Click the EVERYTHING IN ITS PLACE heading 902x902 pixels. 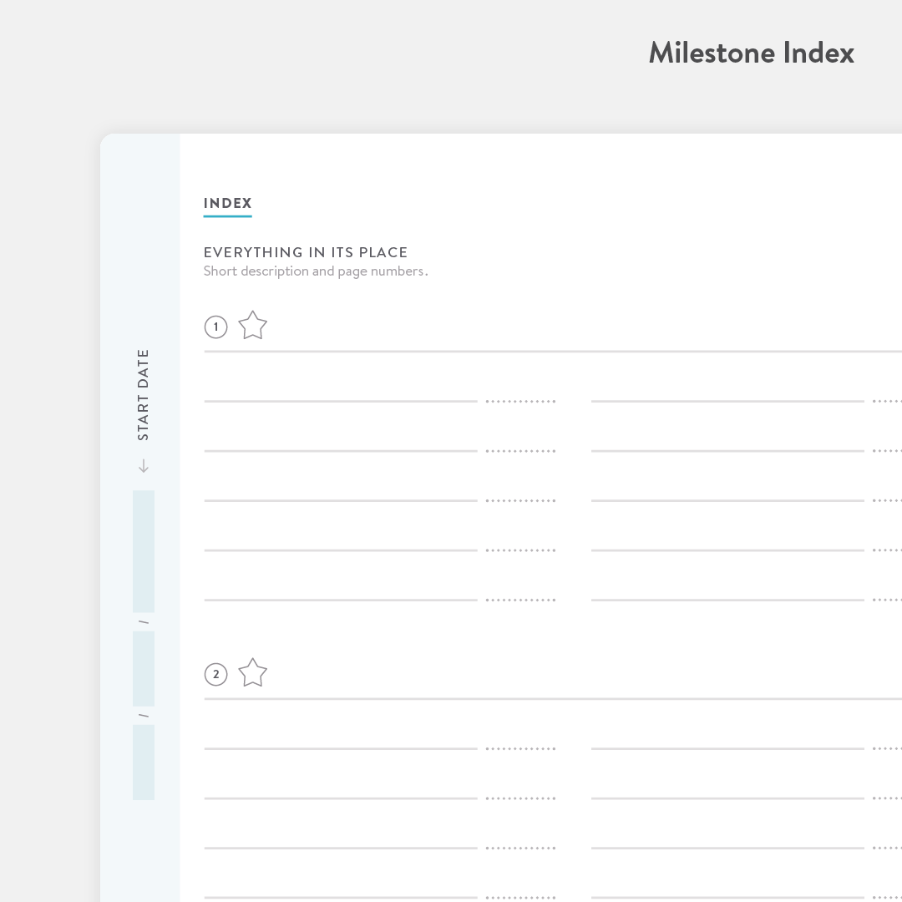306,252
